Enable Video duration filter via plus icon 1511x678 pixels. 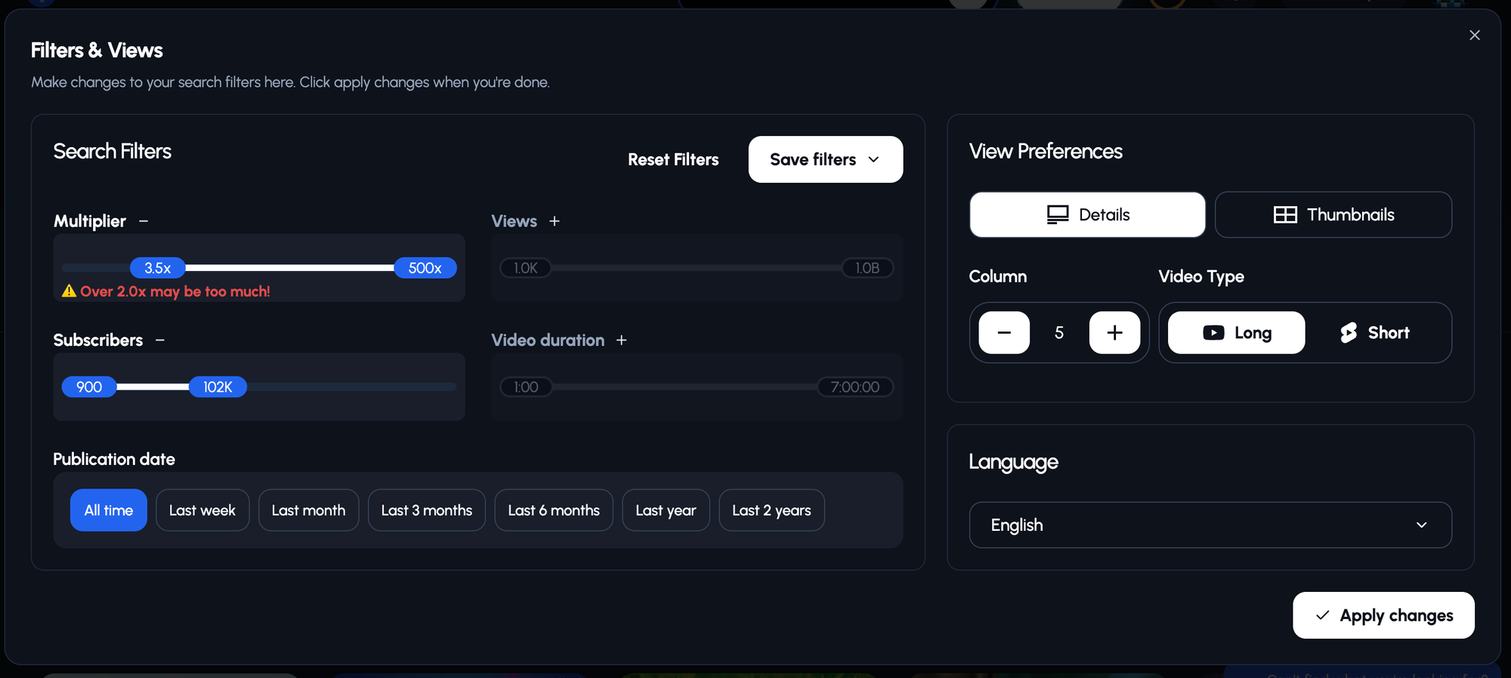point(621,341)
